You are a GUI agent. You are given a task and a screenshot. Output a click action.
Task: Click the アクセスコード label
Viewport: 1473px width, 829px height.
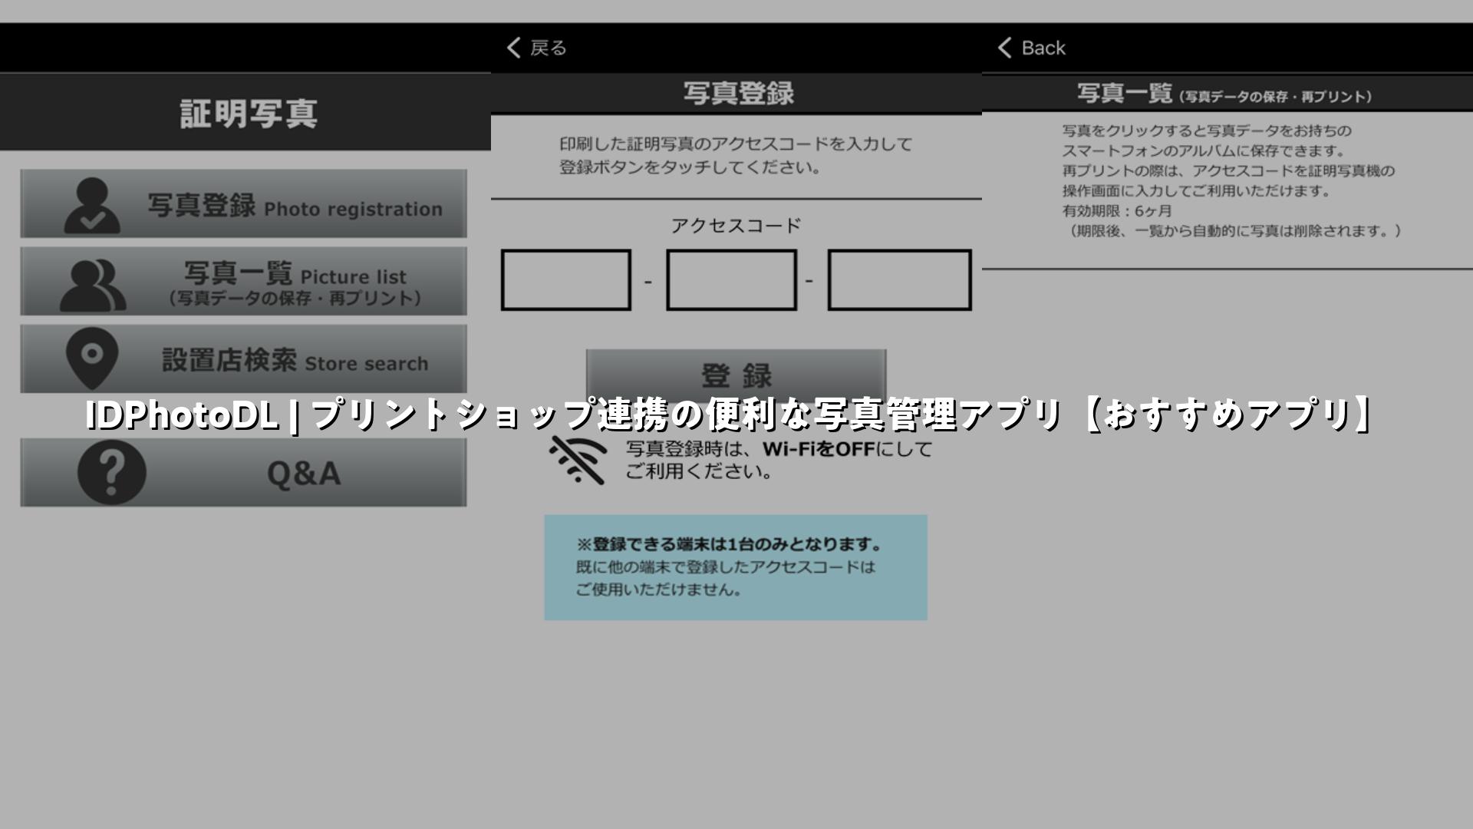pyautogui.click(x=736, y=225)
